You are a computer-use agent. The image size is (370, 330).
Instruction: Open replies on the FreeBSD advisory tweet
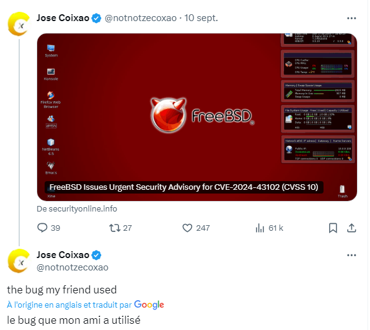pos(48,228)
